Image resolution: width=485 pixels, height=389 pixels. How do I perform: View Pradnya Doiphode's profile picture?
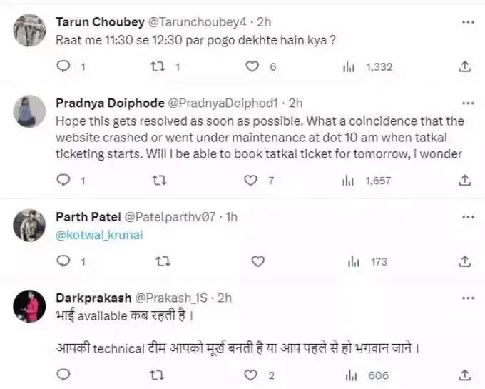(30, 111)
